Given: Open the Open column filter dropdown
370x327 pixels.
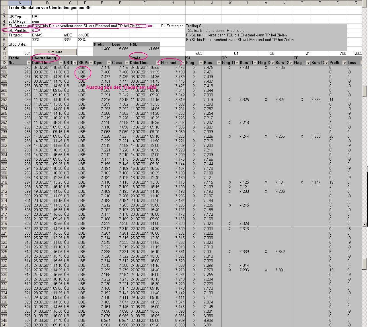Looking at the screenshot, I should point(109,63).
